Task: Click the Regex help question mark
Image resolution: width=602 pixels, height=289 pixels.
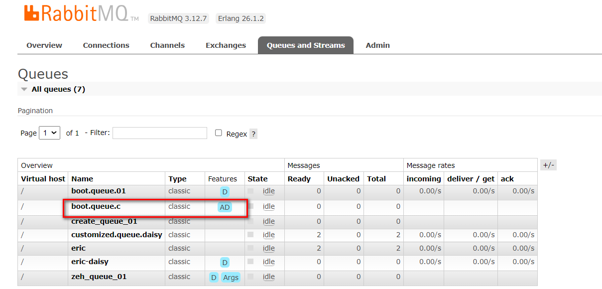Action: coord(253,134)
